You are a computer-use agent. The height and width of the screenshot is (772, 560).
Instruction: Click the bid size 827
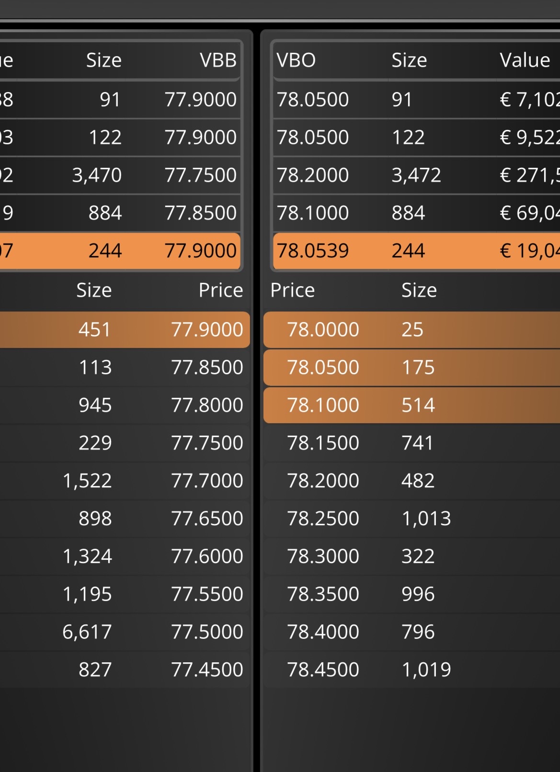95,670
